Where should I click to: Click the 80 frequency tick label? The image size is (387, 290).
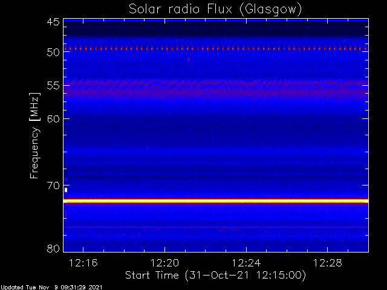pos(53,248)
